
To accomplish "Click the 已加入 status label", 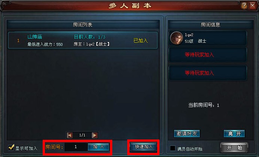I will click(x=141, y=41).
